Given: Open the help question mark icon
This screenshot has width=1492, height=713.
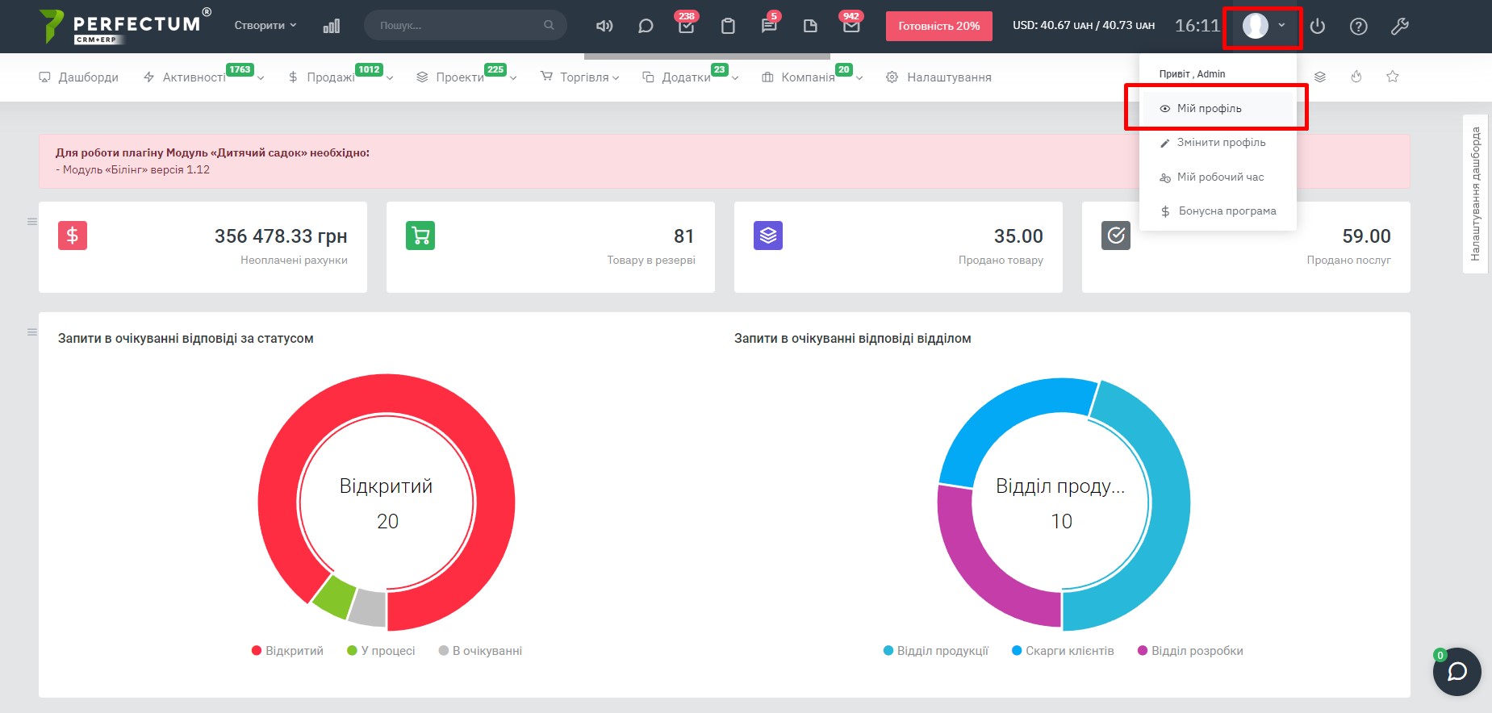Looking at the screenshot, I should (x=1359, y=27).
